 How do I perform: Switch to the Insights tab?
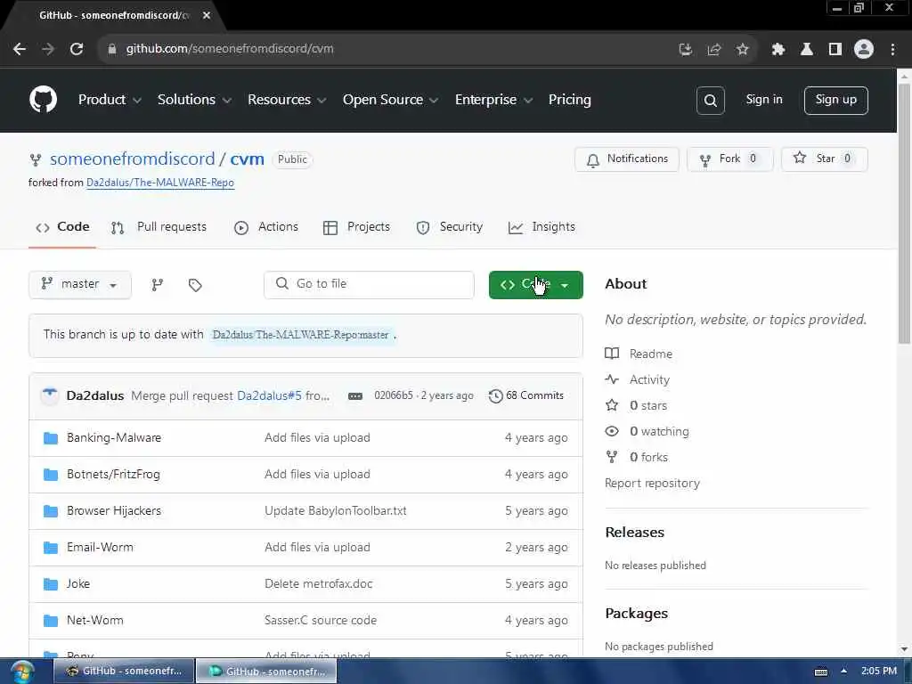pyautogui.click(x=541, y=227)
